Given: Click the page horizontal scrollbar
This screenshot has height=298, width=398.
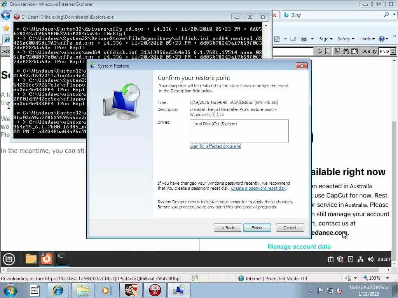Looking at the screenshot, I should [193, 270].
